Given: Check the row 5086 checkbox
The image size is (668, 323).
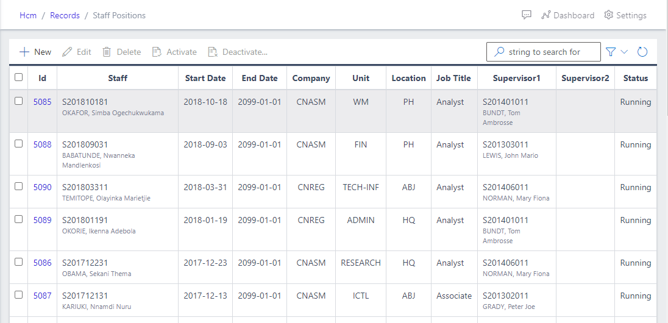Looking at the screenshot, I should [18, 261].
